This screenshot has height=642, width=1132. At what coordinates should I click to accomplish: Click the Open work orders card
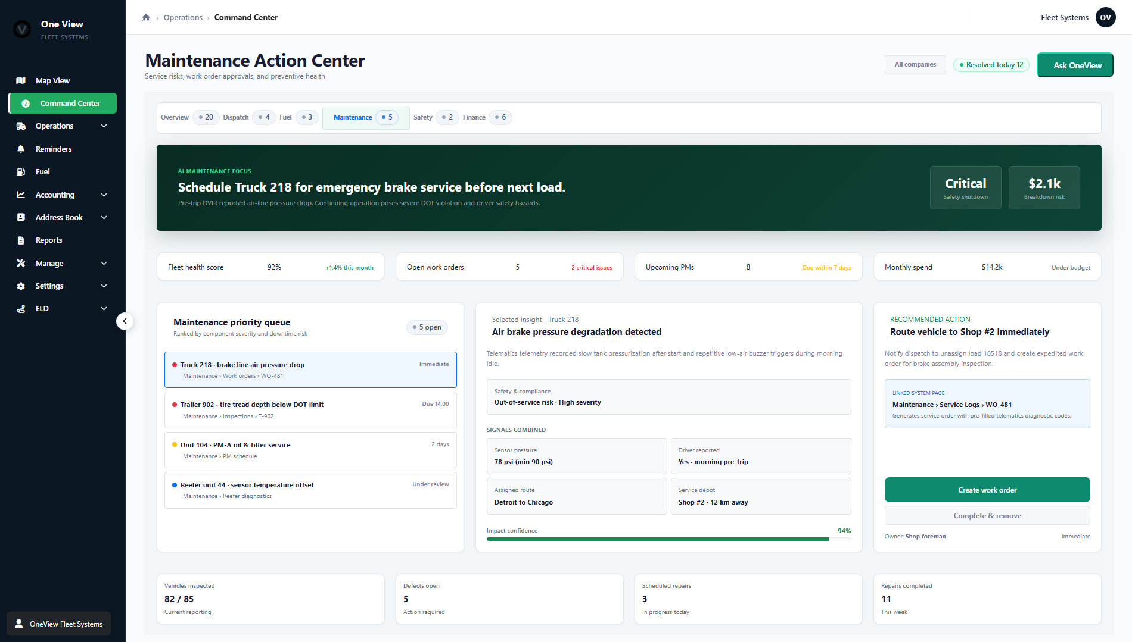(x=509, y=267)
